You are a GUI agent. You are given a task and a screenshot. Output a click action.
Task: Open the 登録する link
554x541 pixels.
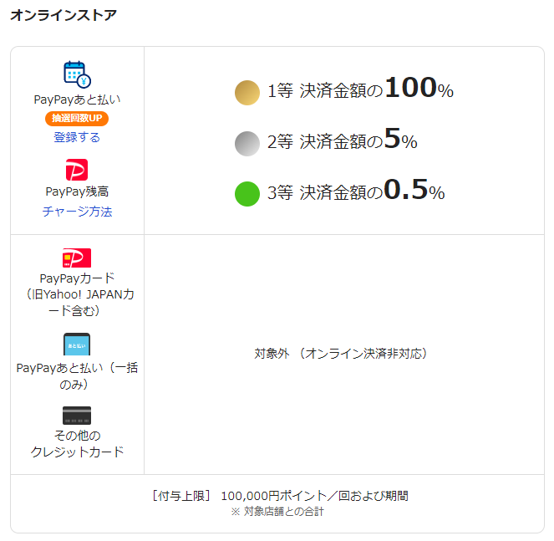click(x=77, y=137)
